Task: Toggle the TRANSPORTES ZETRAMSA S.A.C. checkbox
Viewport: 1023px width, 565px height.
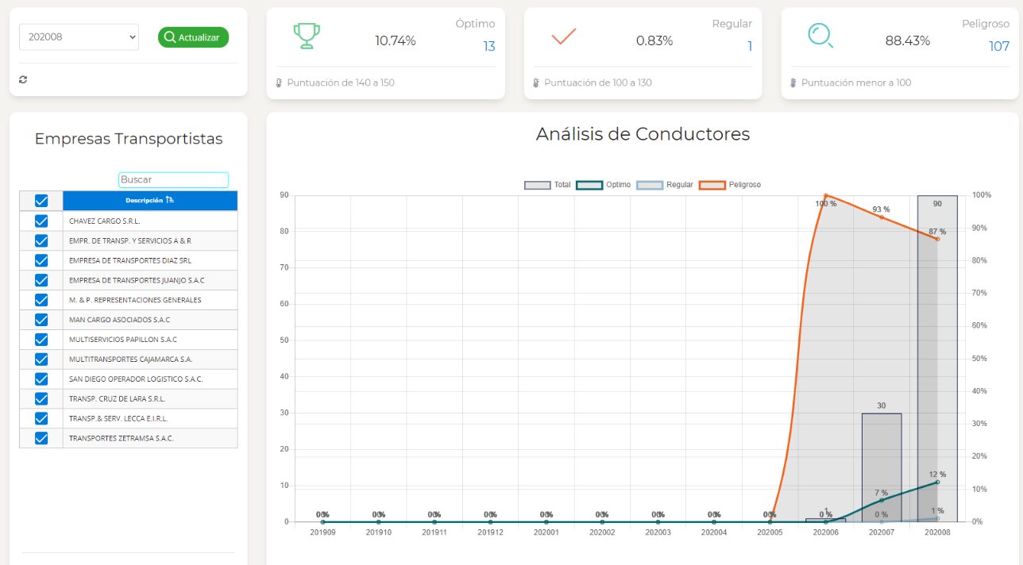Action: (x=41, y=438)
